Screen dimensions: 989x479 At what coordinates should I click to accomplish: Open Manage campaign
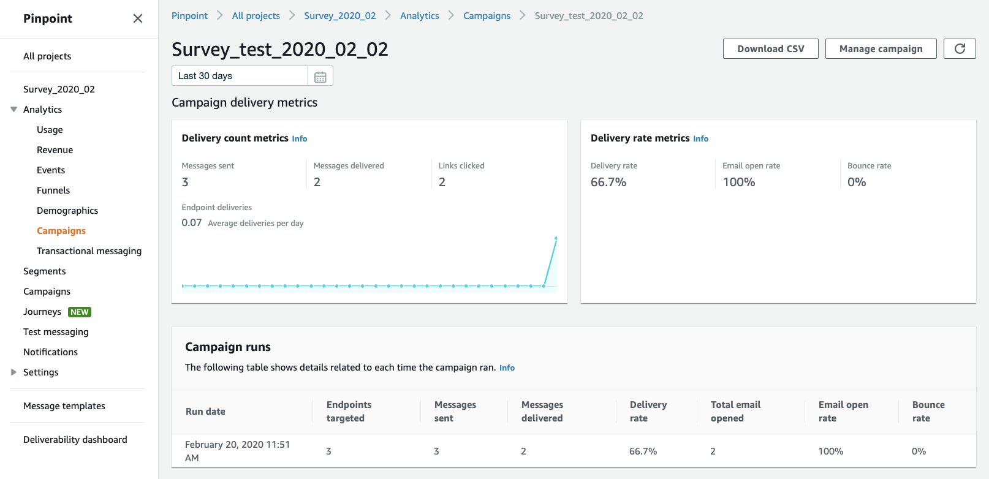pyautogui.click(x=881, y=49)
